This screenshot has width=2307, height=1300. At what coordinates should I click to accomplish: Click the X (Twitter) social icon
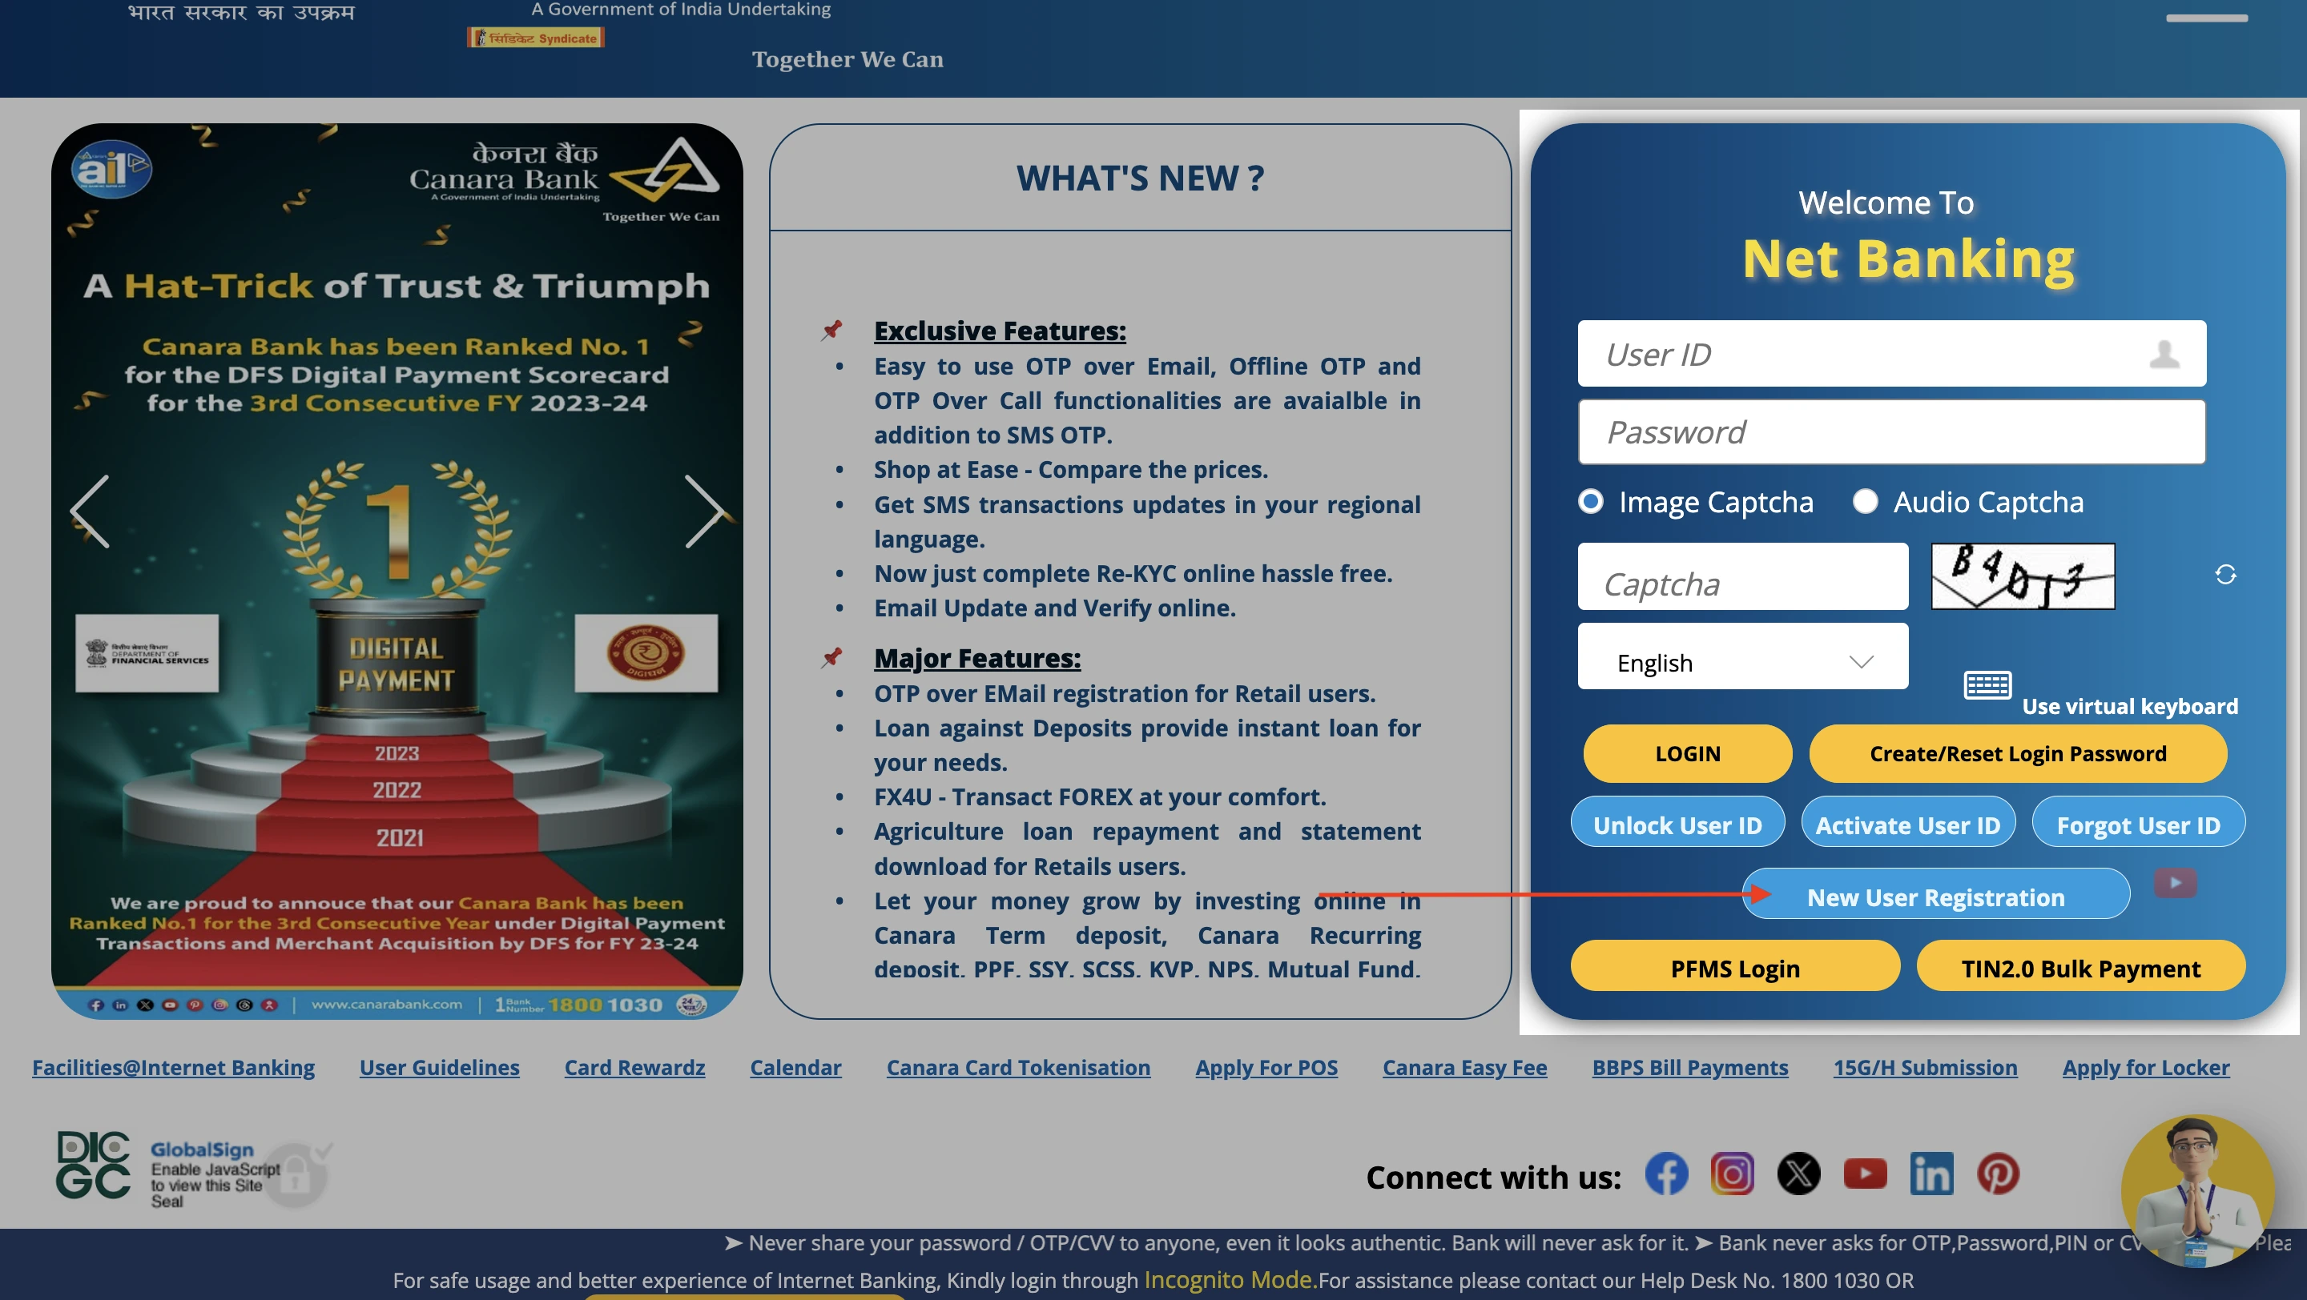pyautogui.click(x=1800, y=1172)
